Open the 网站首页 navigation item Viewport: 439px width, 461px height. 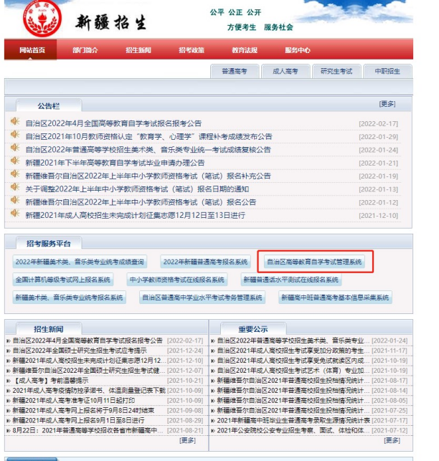coord(32,50)
